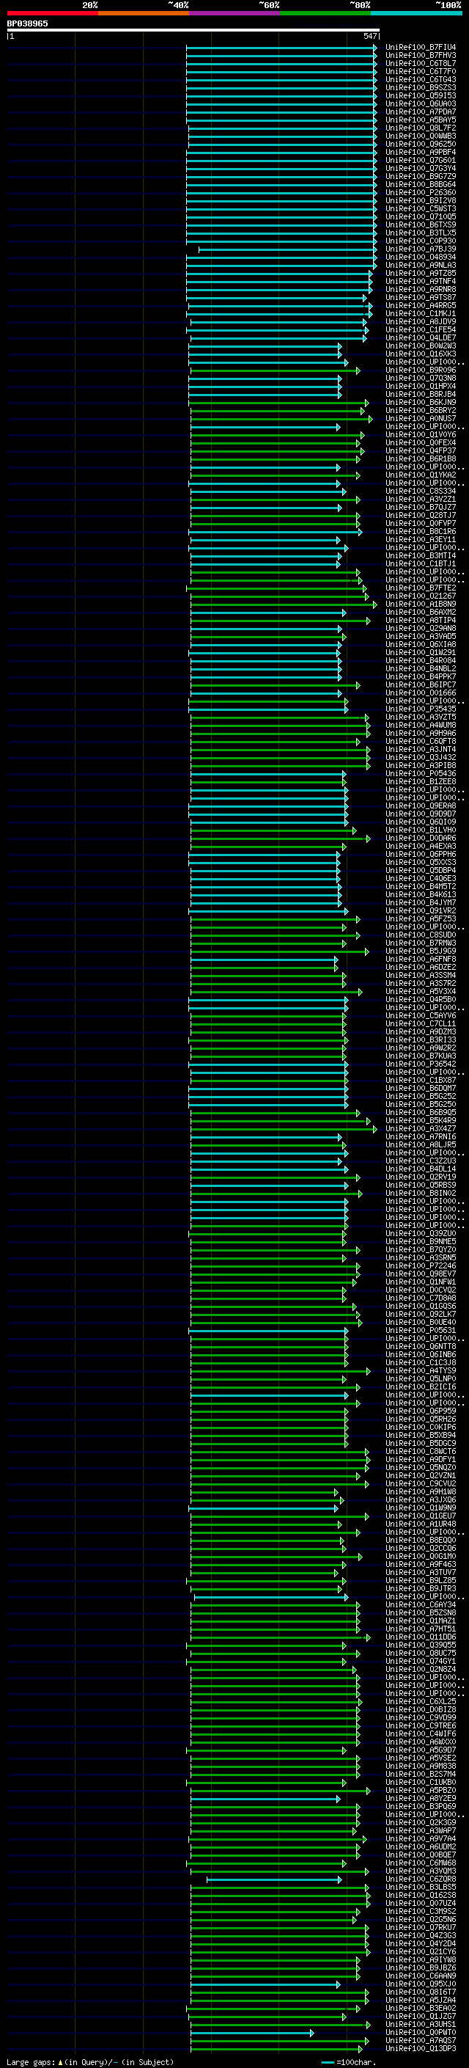This screenshot has width=469, height=2068.
Task: Select label UniRef100_B9I2V8
Action: pyautogui.click(x=420, y=201)
